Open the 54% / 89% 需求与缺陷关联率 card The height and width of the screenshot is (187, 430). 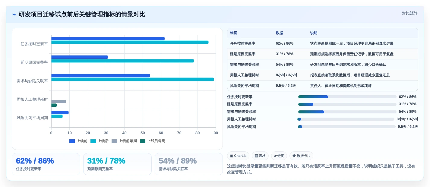pyautogui.click(x=189, y=164)
